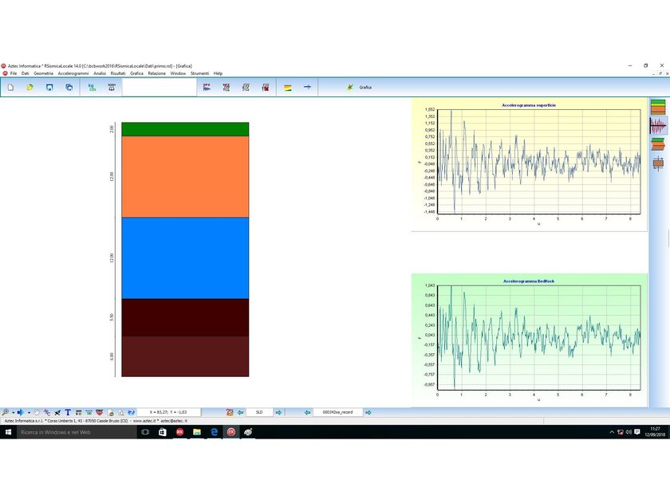The height and width of the screenshot is (503, 670).
Task: Open the Accelerogrammi menu
Action: click(73, 73)
